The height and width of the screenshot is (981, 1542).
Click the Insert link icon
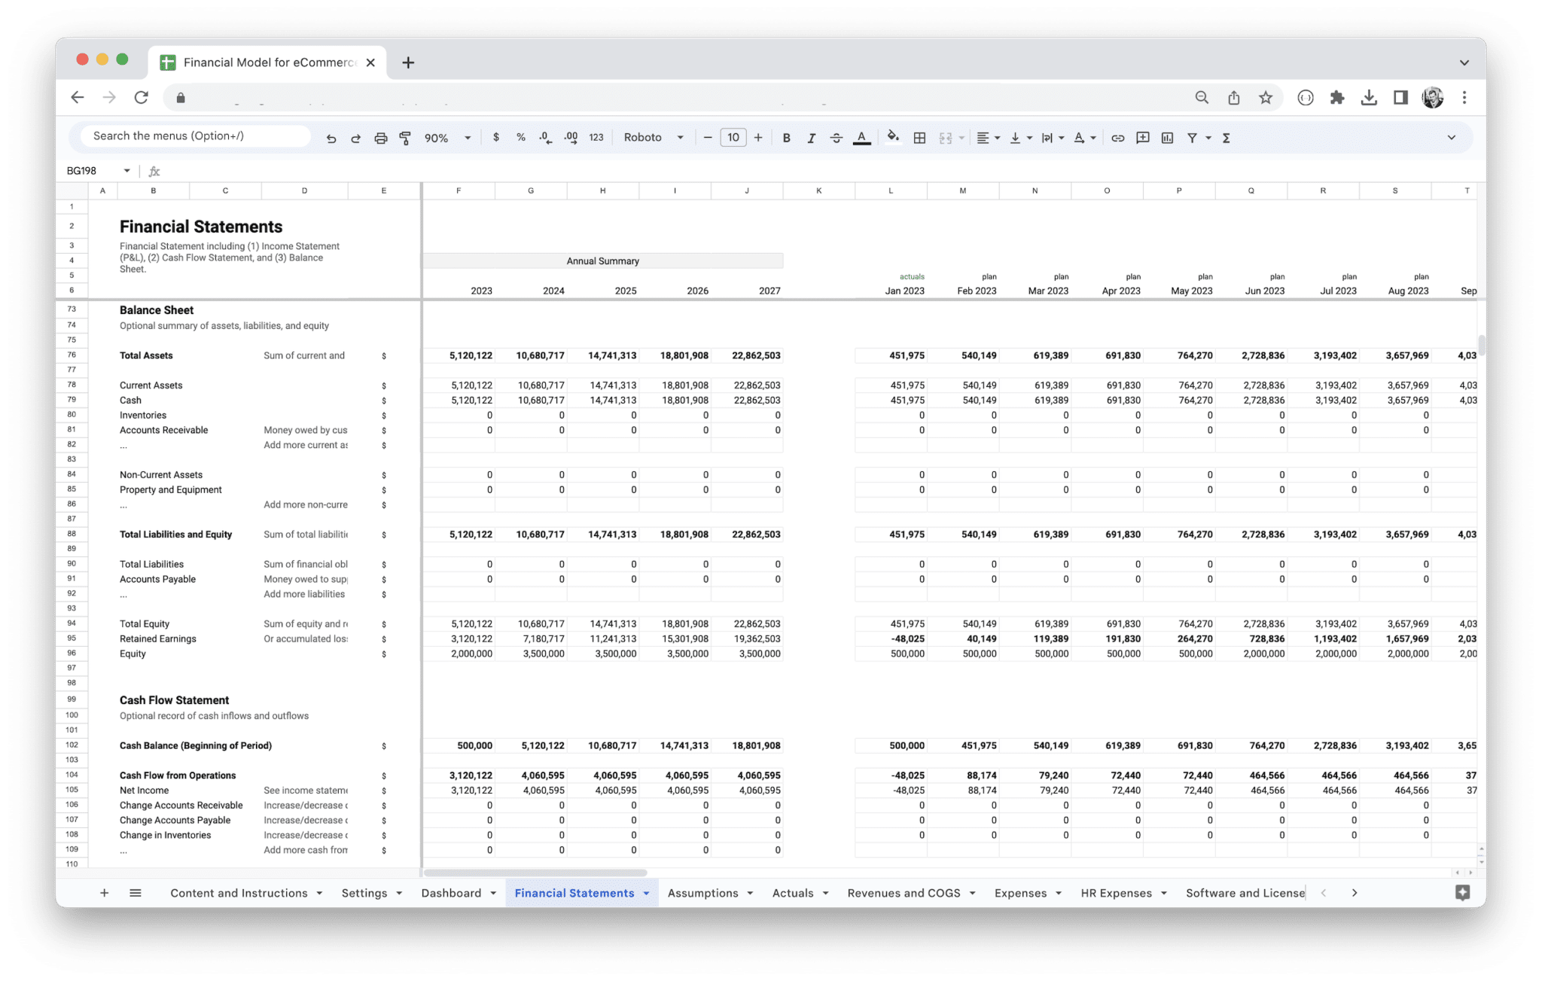[x=1117, y=138]
